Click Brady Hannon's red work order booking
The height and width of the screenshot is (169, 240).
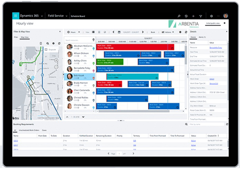109,84
